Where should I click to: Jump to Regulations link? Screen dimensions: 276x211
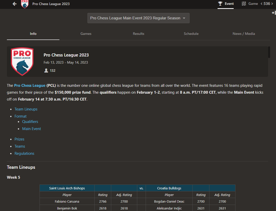pos(24,153)
